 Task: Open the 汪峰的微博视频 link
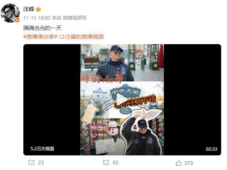85,37
